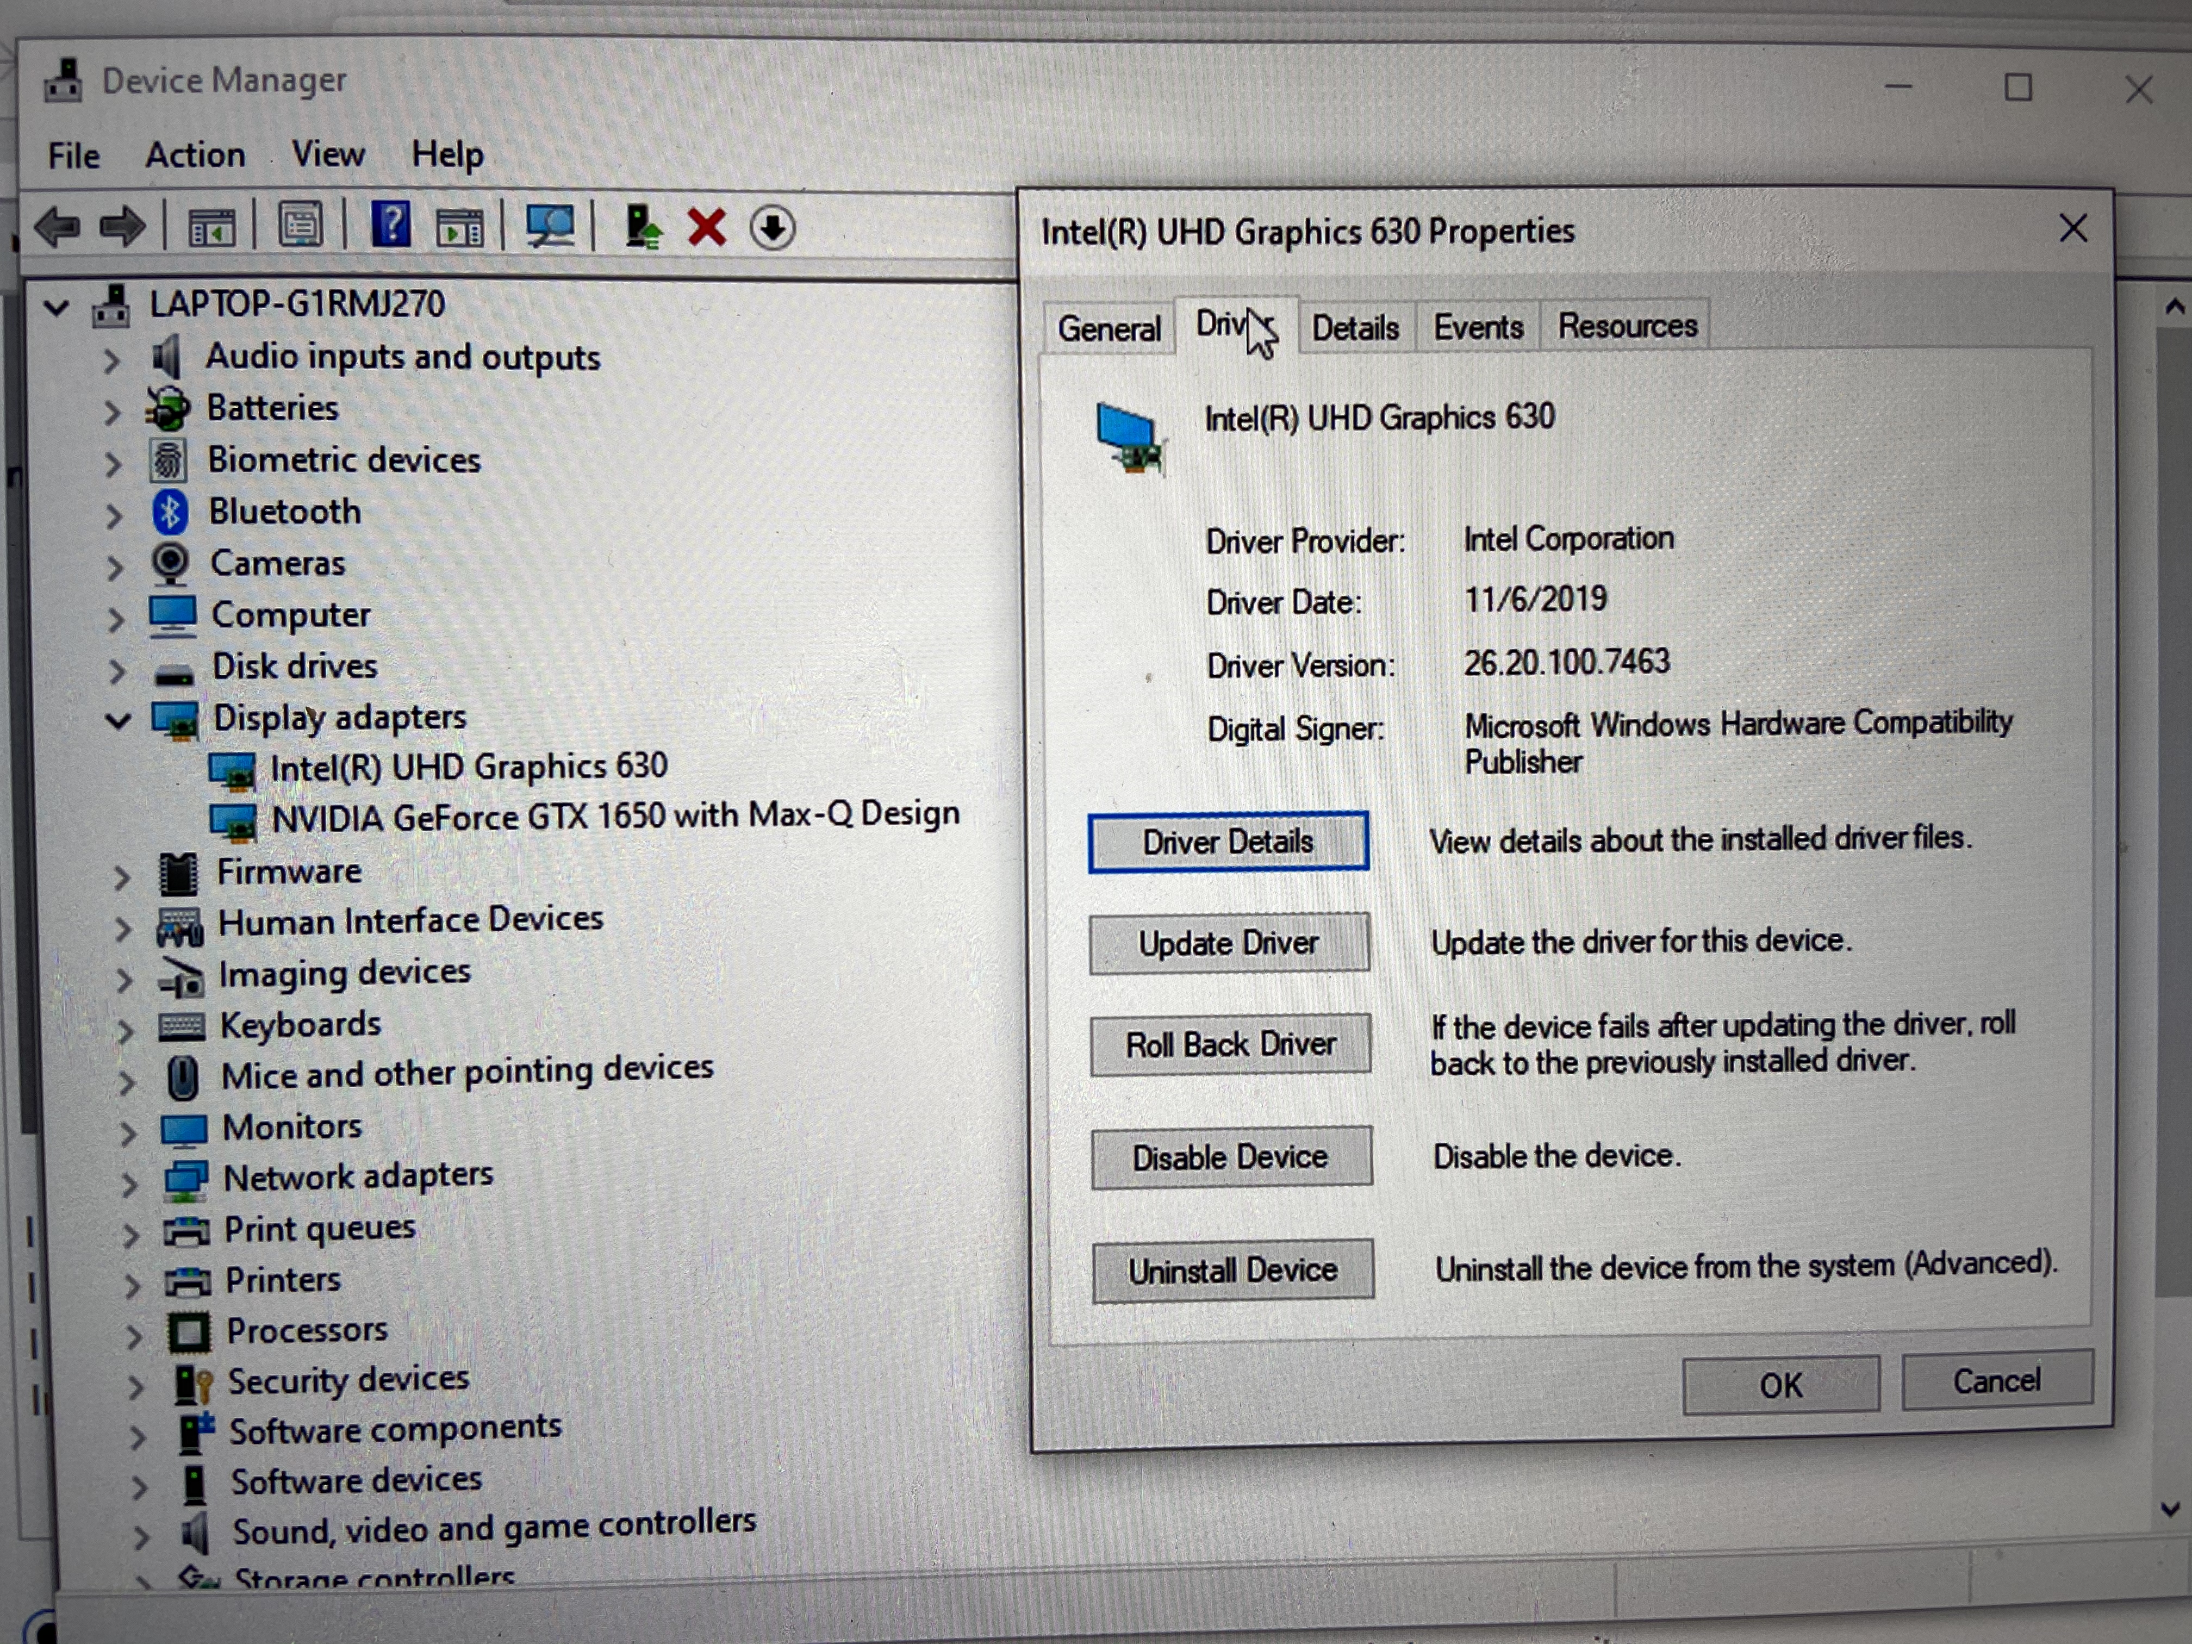This screenshot has height=1644, width=2192.
Task: Close the Properties dialog with X
Action: pyautogui.click(x=2073, y=229)
